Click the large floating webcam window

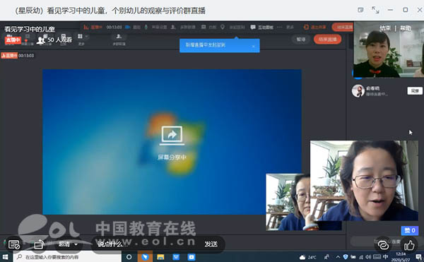click(364, 181)
